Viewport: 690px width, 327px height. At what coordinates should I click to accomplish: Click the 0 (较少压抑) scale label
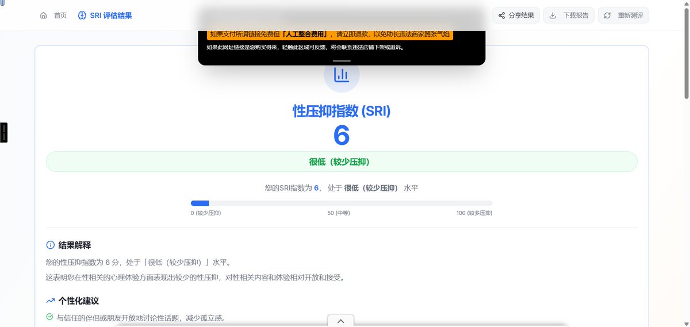click(206, 213)
